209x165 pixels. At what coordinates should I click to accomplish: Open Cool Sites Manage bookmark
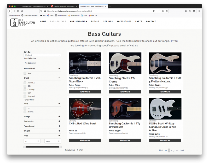(x=30, y=15)
